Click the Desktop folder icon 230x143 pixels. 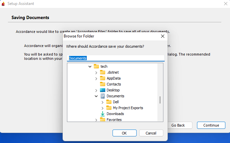point(103,90)
